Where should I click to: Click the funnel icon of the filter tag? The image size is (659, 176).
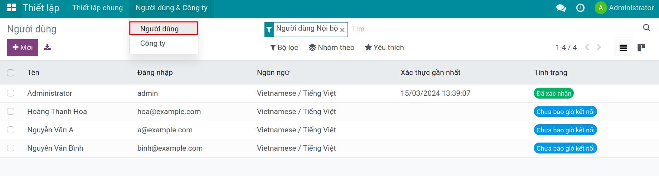269,30
